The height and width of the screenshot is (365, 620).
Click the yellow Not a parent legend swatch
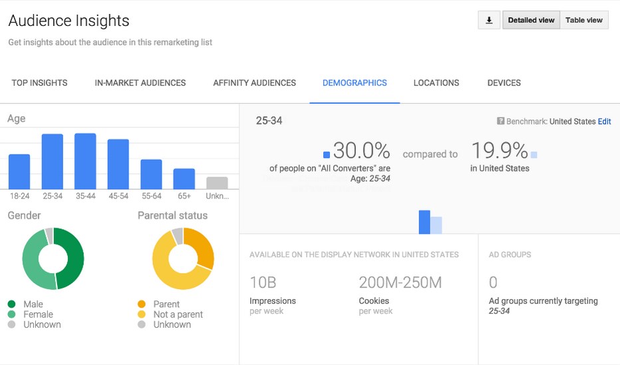142,314
